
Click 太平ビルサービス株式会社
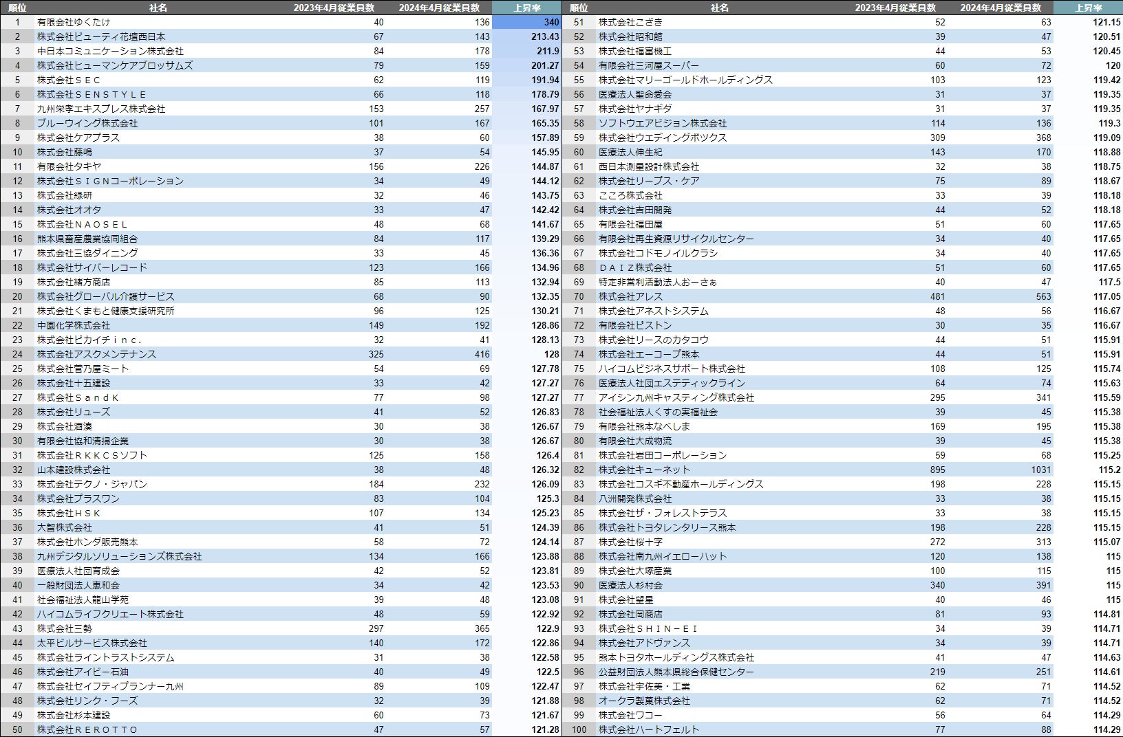(x=92, y=643)
